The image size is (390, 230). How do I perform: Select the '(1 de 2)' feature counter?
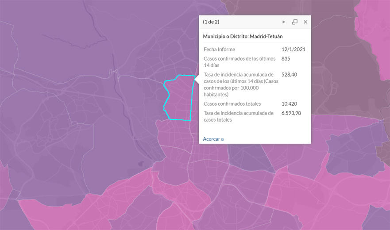coord(211,22)
